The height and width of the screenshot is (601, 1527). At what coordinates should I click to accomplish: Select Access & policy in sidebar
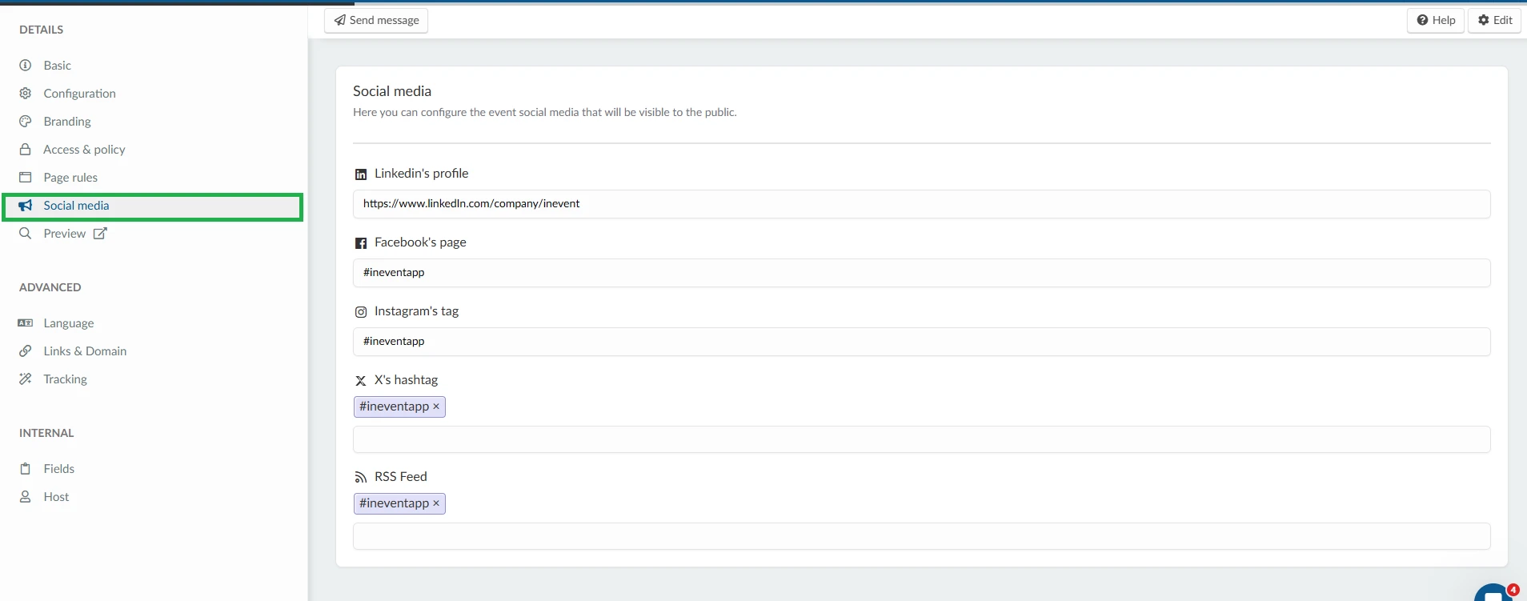[84, 150]
